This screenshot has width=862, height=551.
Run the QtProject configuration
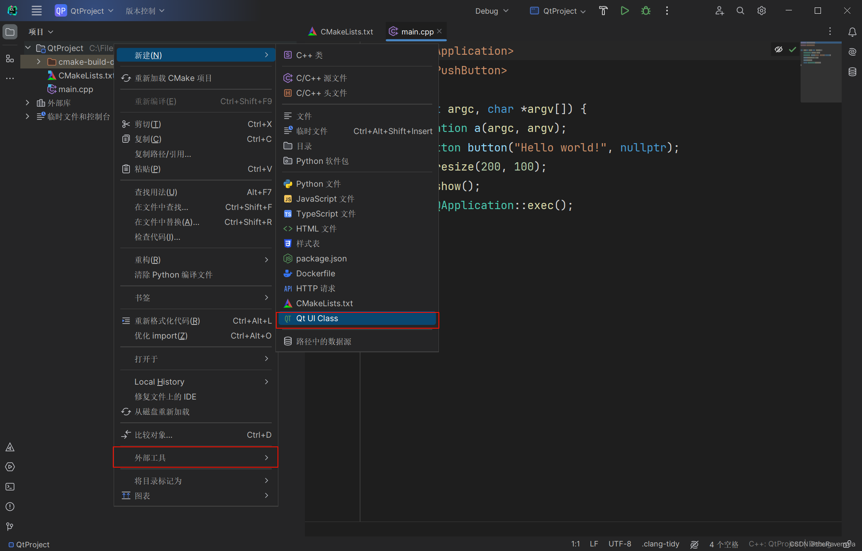coord(625,11)
